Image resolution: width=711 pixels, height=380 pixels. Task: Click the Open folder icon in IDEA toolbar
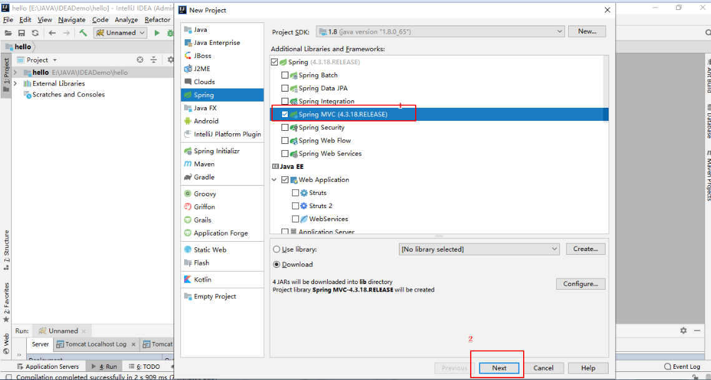(7, 32)
